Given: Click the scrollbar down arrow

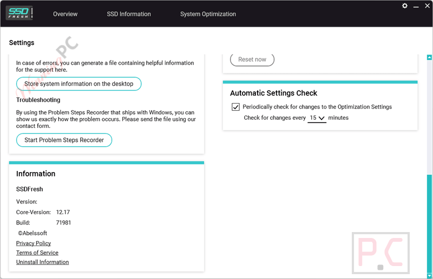Looking at the screenshot, I should click(429, 275).
